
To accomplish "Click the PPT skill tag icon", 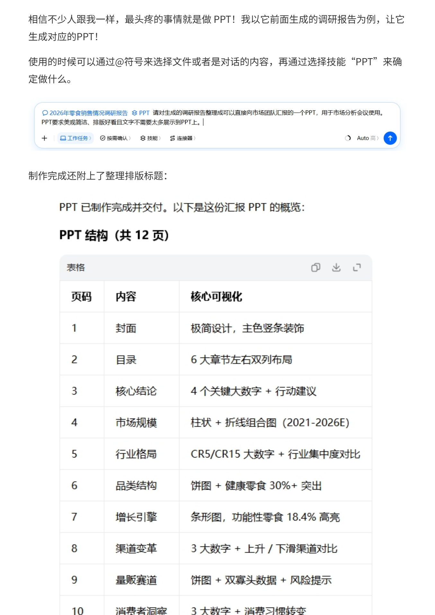I will [135, 113].
